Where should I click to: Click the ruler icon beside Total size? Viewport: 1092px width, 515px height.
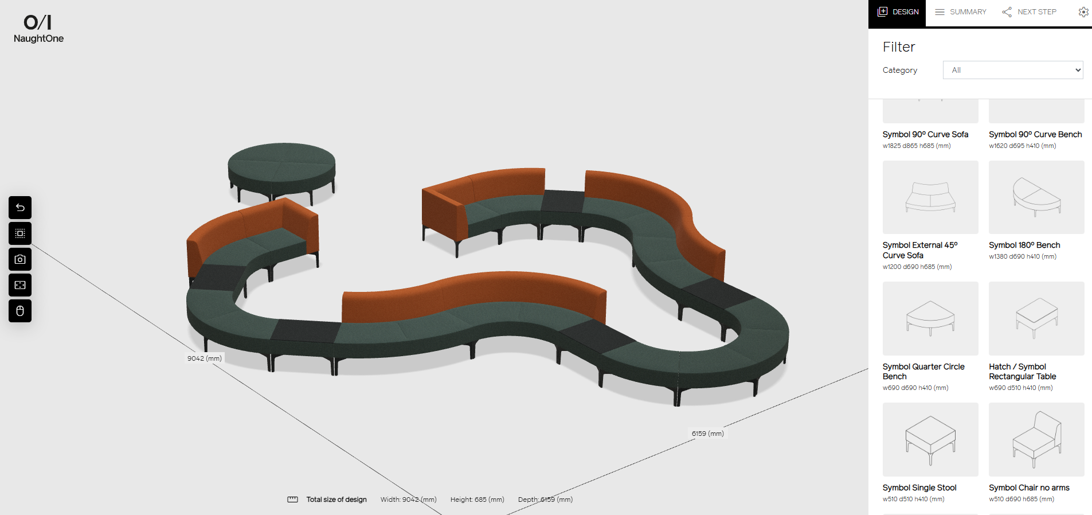[292, 500]
